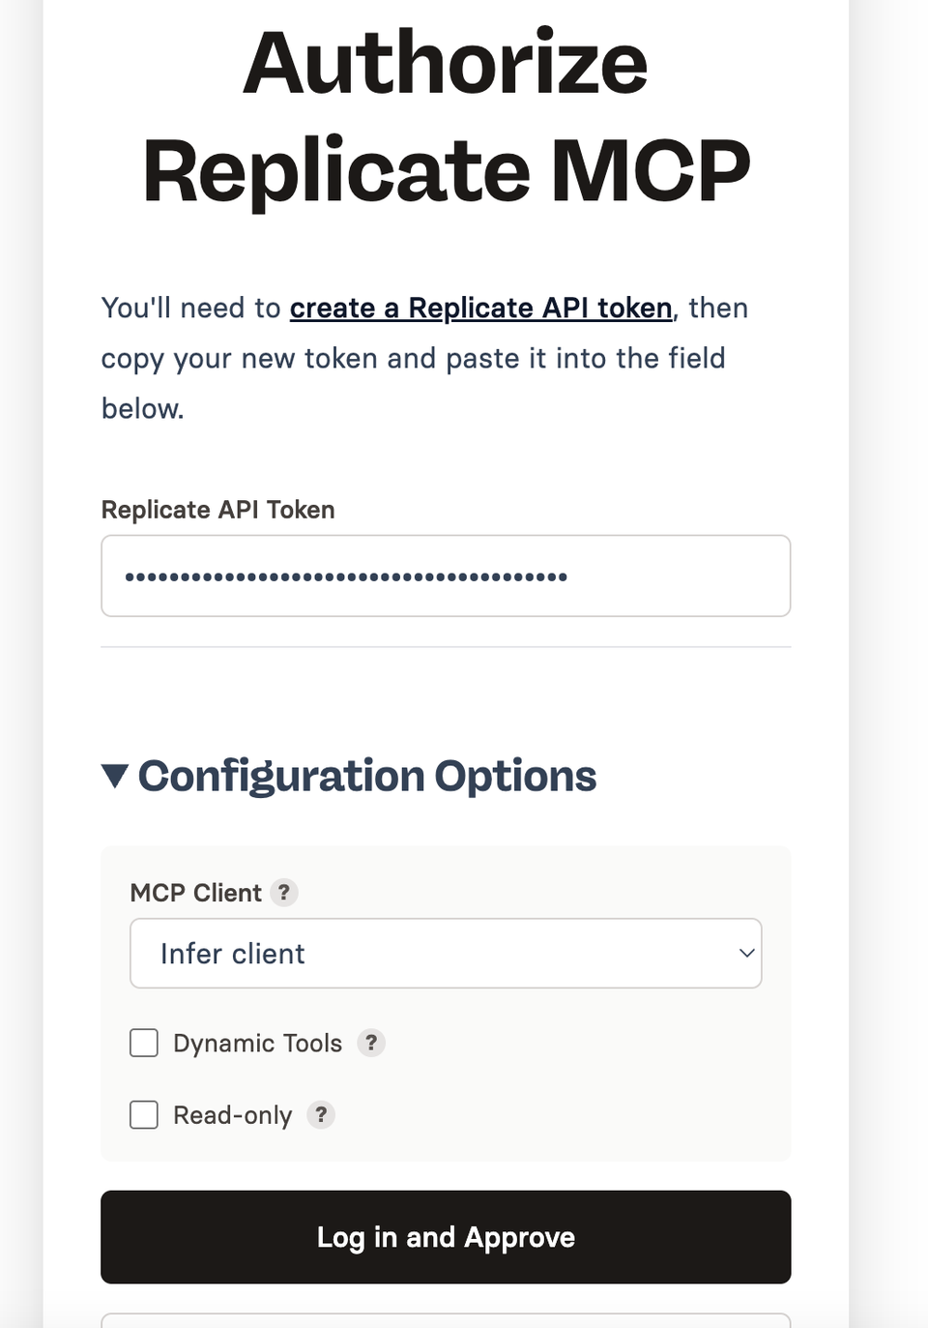This screenshot has width=928, height=1328.
Task: Click the help marker after Dynamic Tools
Action: click(371, 1043)
